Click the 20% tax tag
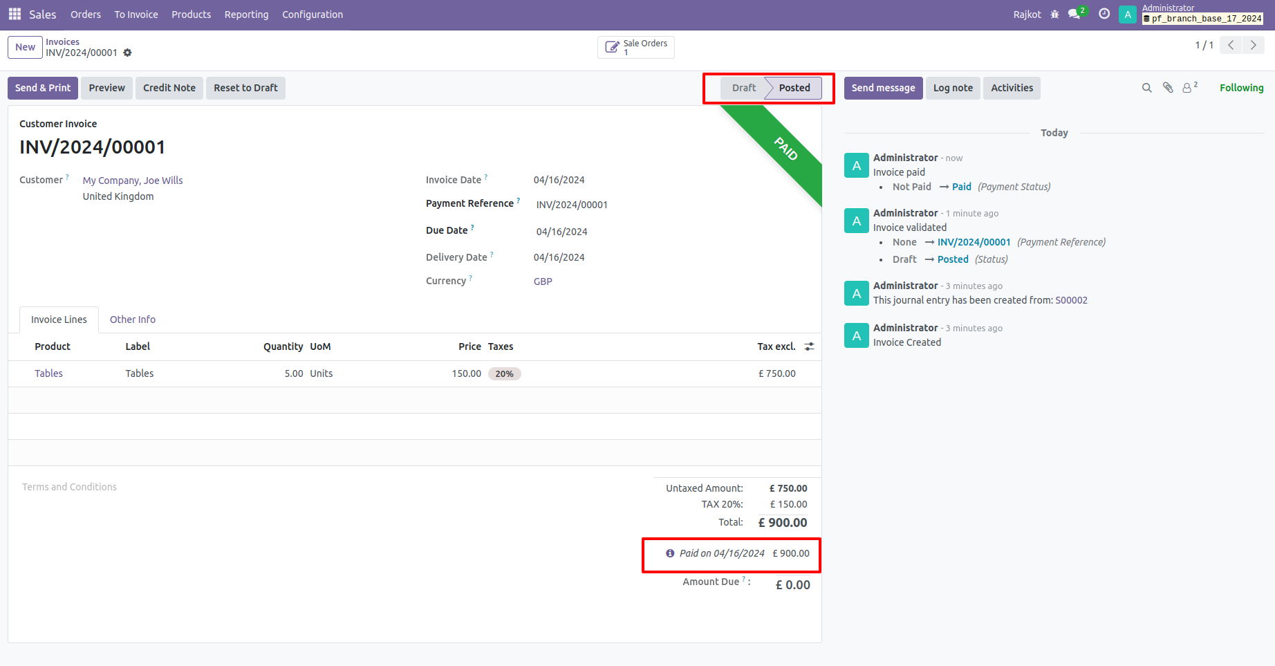Viewport: 1275px width, 666px height. coord(504,373)
